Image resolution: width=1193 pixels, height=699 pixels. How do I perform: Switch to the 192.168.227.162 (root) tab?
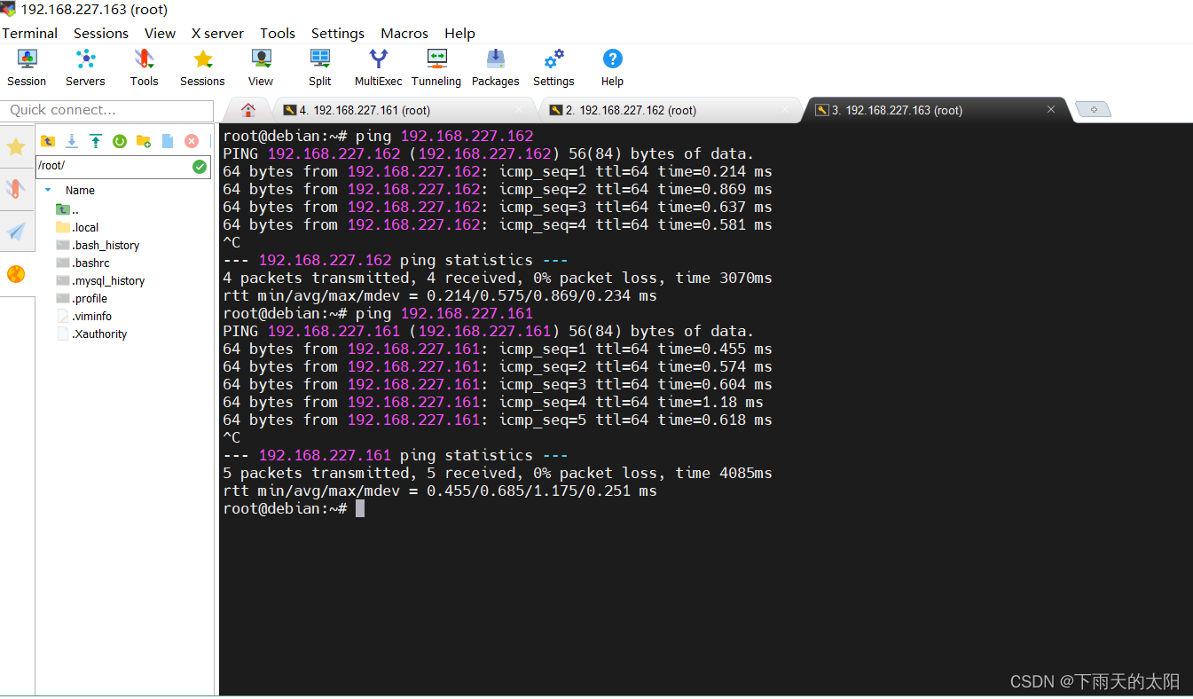630,110
